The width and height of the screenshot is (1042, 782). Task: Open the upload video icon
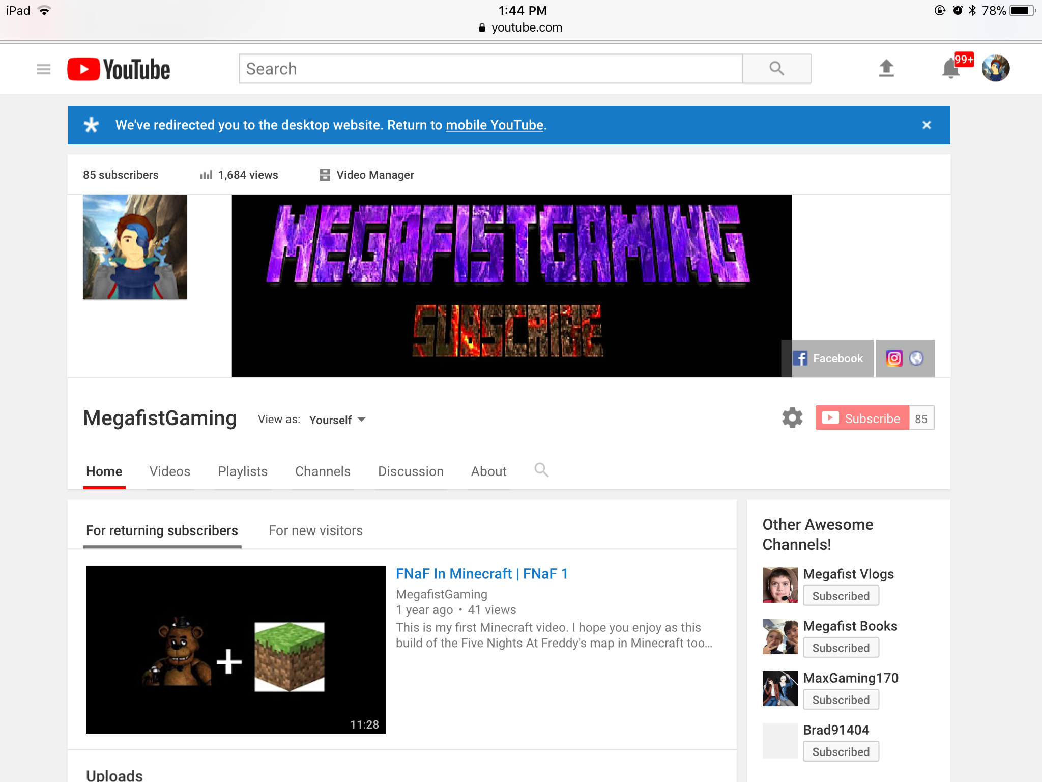886,68
